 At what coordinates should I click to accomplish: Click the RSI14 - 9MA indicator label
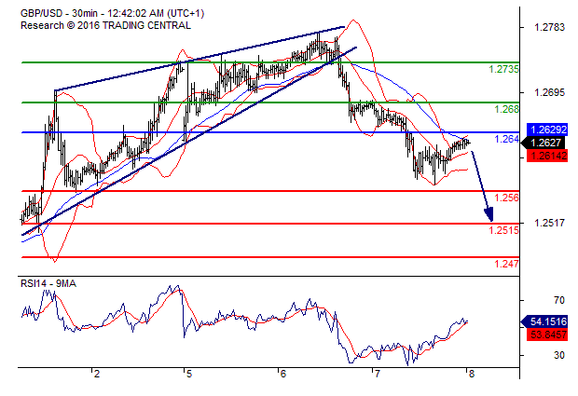point(48,283)
